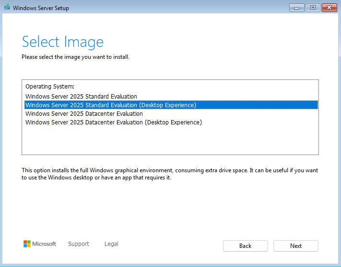Choose Standard Evaluation (Desktop Experience) image
Viewport: 341px width, 267px height.
point(110,105)
